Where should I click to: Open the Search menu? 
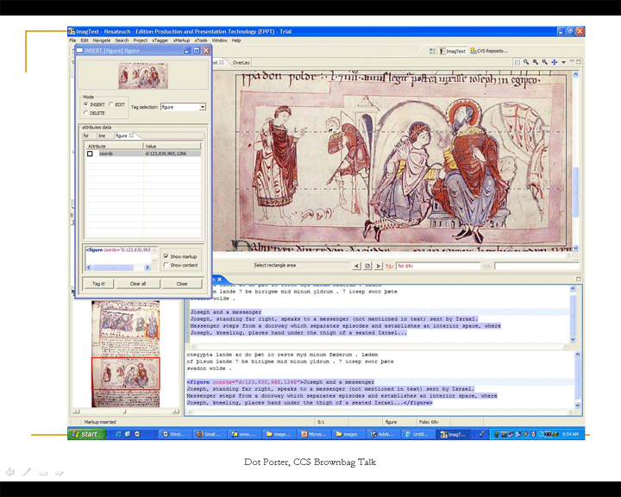122,41
